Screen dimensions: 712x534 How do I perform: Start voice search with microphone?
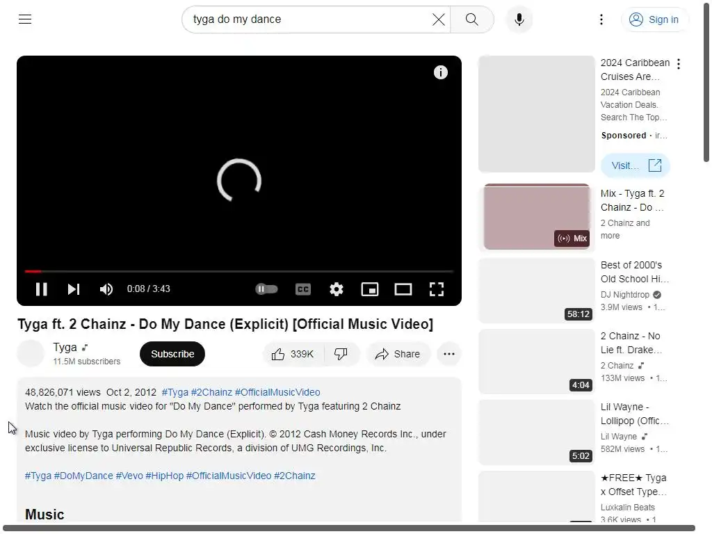coord(519,19)
